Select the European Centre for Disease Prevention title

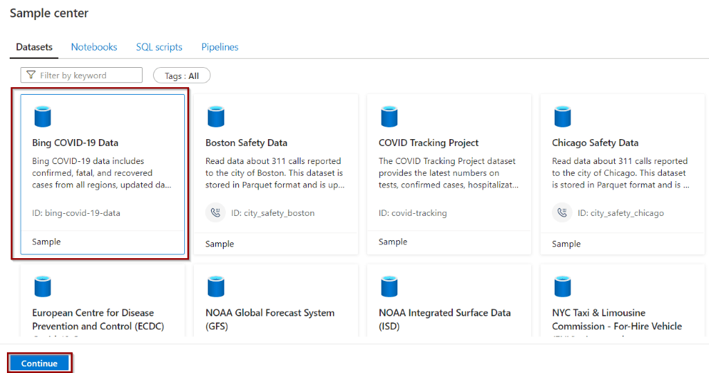click(98, 319)
